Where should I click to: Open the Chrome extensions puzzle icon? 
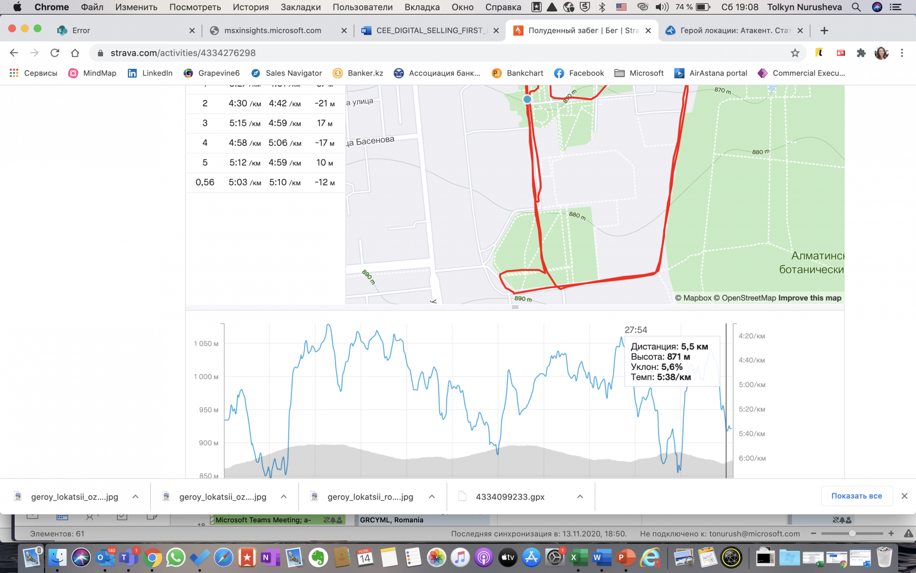[861, 53]
